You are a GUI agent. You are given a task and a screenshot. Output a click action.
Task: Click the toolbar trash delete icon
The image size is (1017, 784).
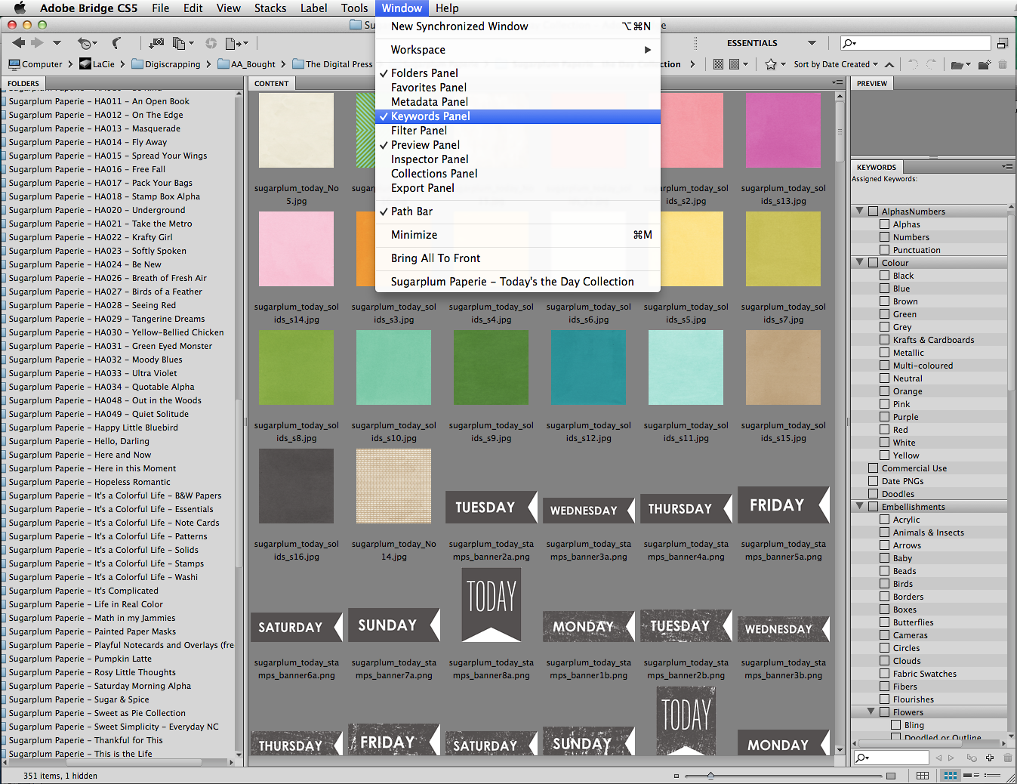pyautogui.click(x=1003, y=64)
